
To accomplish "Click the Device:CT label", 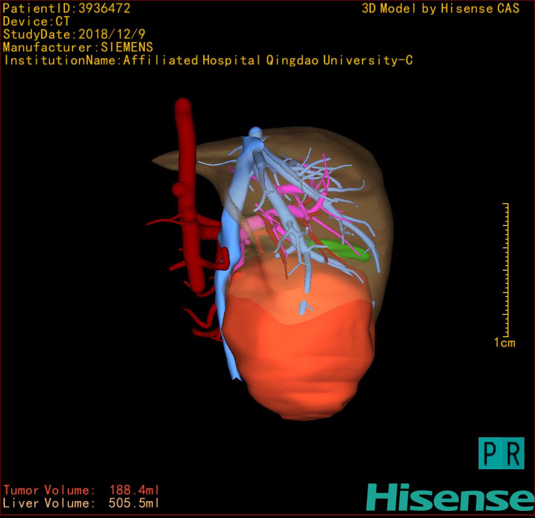I will pos(36,21).
